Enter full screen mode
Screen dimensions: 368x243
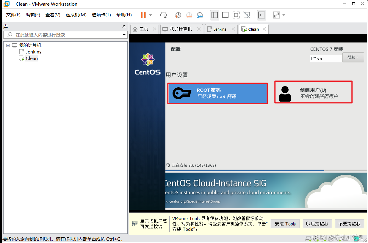pos(236,15)
